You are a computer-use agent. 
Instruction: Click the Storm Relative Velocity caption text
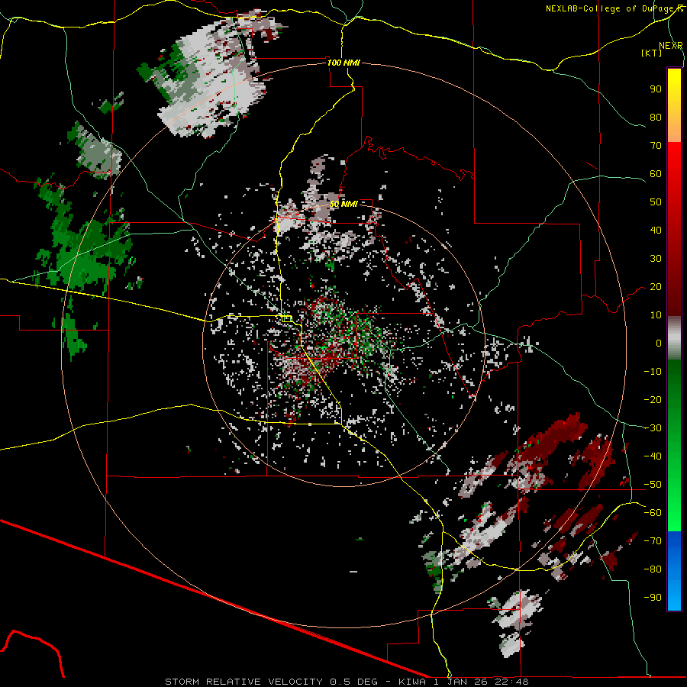(347, 682)
